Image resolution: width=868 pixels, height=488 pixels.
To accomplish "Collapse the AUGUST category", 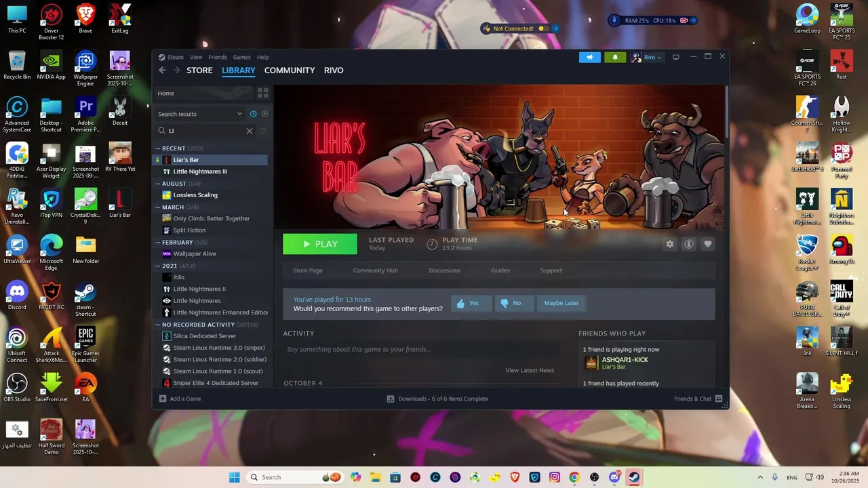I will tap(158, 184).
